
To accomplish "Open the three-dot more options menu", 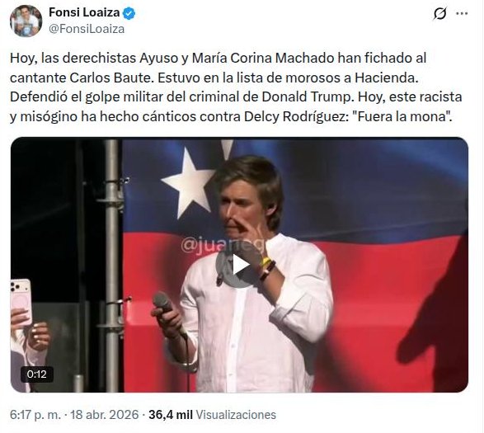I will (x=462, y=13).
